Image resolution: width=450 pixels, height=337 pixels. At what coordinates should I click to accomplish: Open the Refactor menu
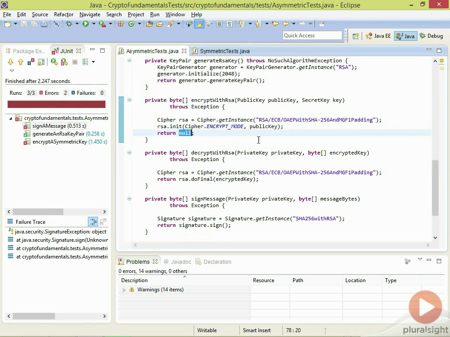coord(64,14)
